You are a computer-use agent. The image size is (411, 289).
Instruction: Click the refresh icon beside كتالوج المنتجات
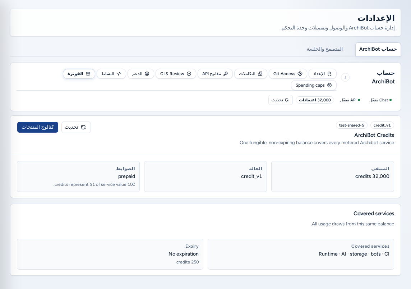pos(83,127)
